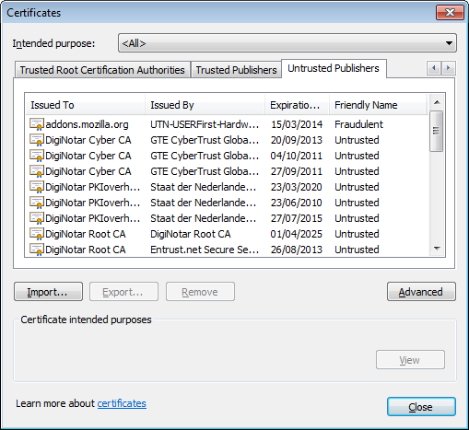Screen dimensions: 469x430
Task: Sort by the Friendly Name column header
Action: click(x=378, y=105)
